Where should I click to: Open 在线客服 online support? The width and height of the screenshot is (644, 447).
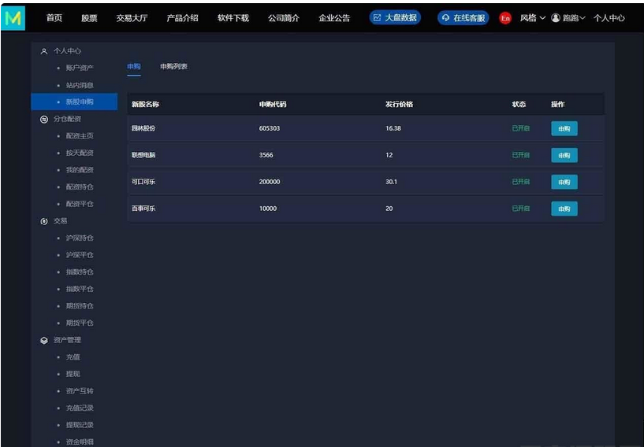pyautogui.click(x=463, y=18)
